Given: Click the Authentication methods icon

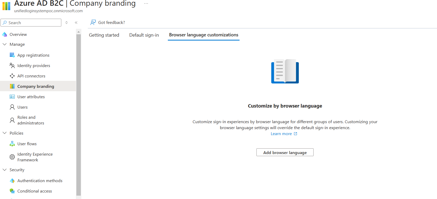Looking at the screenshot, I should (12, 181).
